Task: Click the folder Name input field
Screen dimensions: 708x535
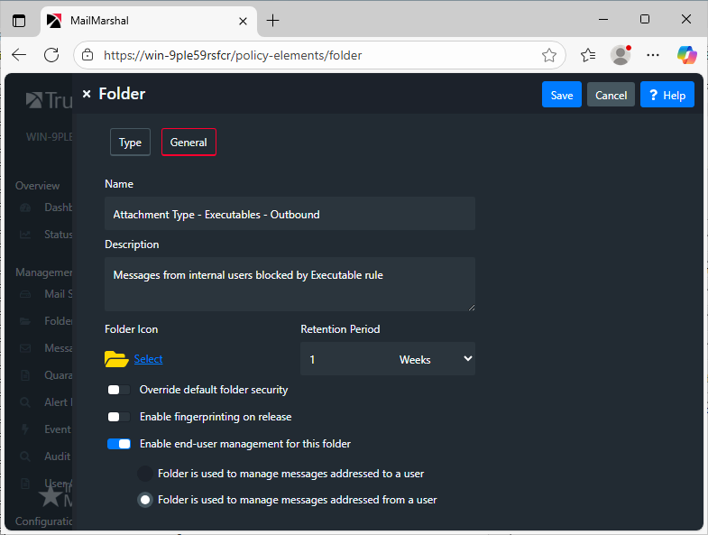Action: click(290, 214)
